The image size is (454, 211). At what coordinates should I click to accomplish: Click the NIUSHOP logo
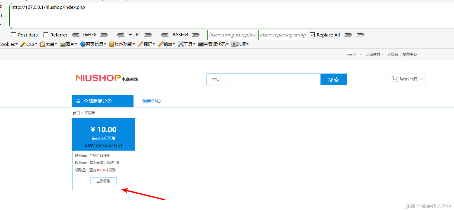coord(107,78)
